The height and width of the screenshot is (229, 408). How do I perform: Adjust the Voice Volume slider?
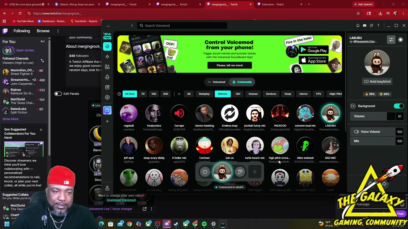(x=377, y=132)
